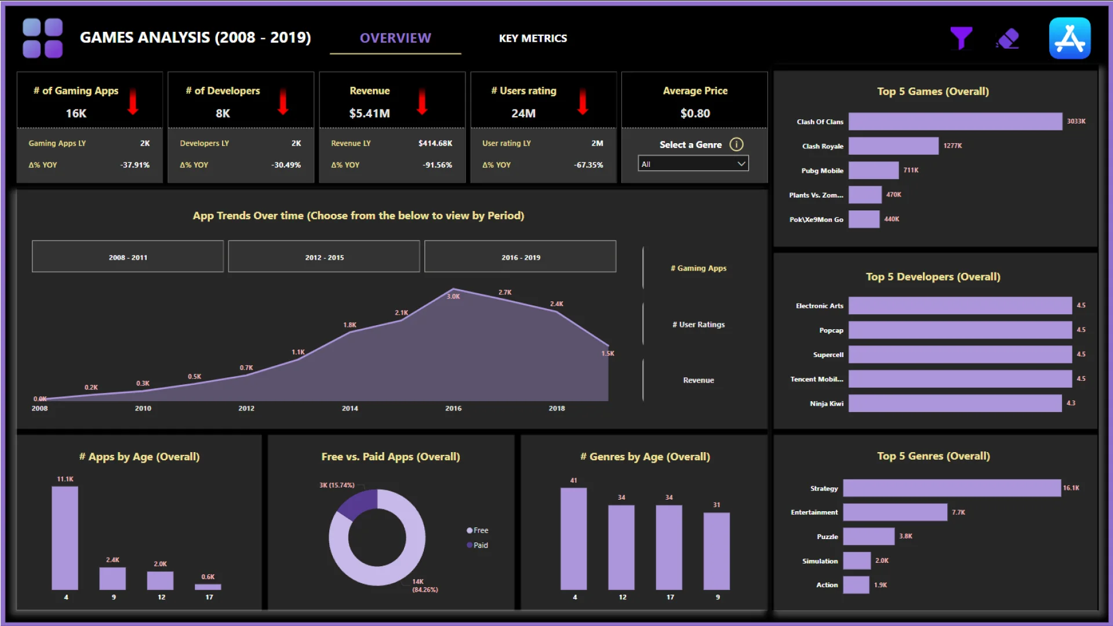Select the Simulation genre bar

click(x=857, y=561)
